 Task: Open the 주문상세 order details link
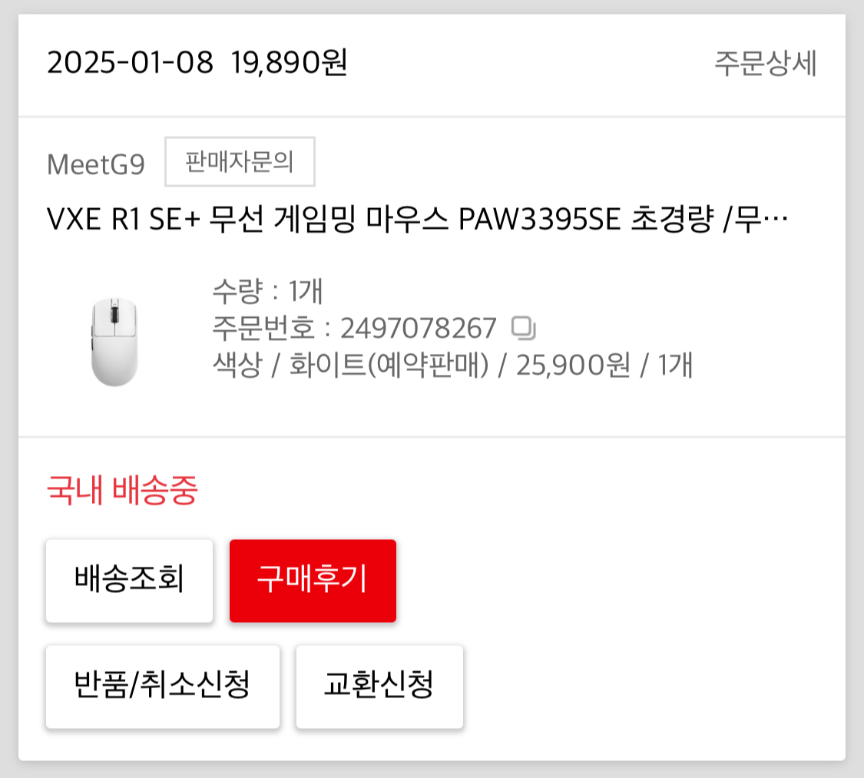(x=765, y=63)
